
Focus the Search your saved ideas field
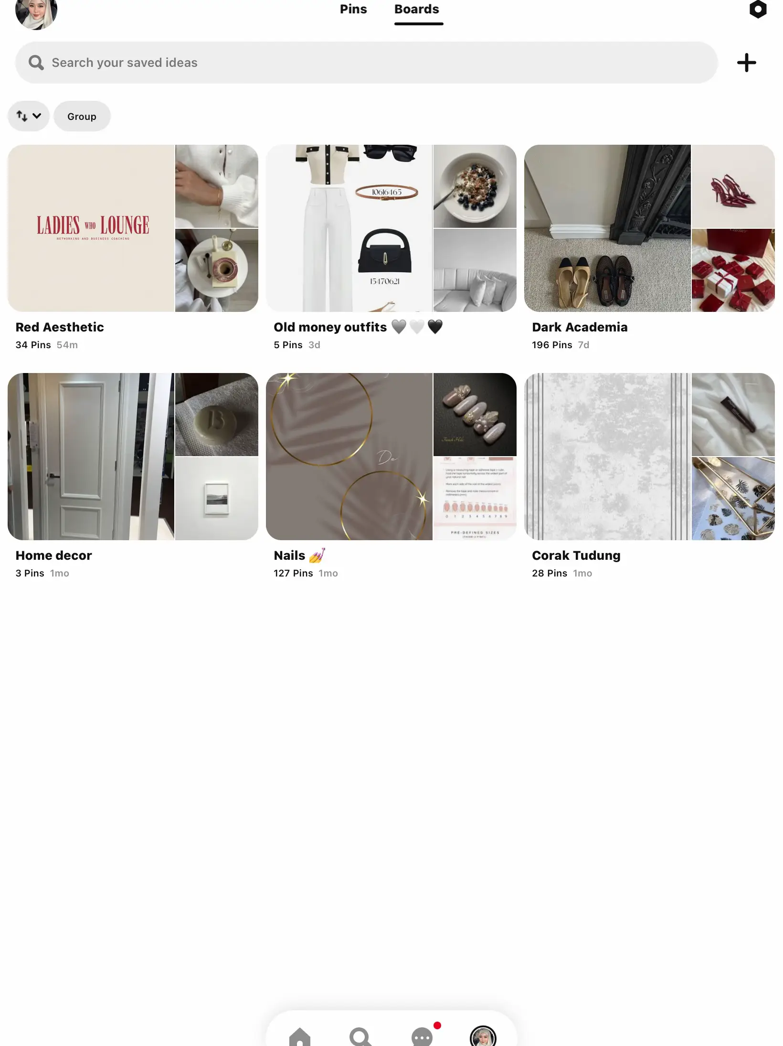click(x=367, y=63)
